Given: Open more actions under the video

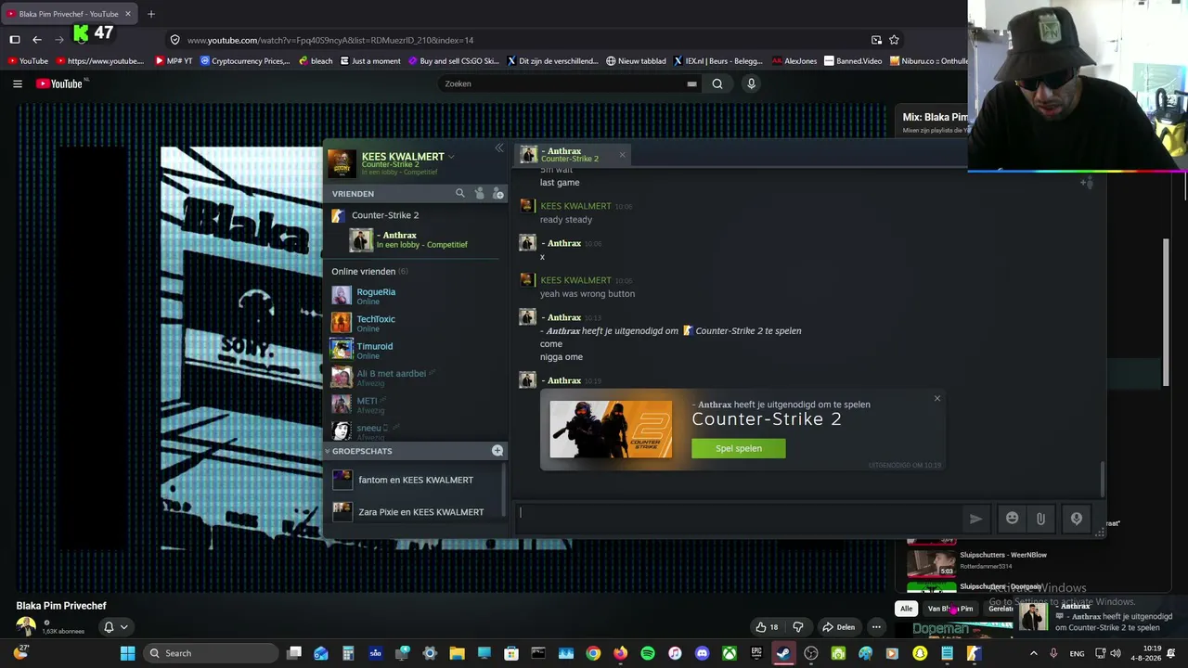Looking at the screenshot, I should pyautogui.click(x=876, y=627).
